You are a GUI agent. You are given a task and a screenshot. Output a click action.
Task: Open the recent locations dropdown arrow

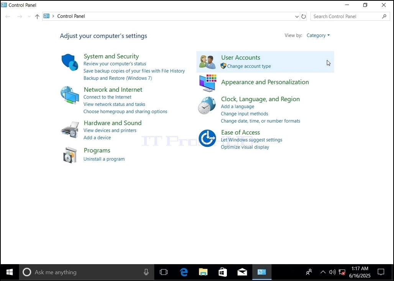(29, 16)
